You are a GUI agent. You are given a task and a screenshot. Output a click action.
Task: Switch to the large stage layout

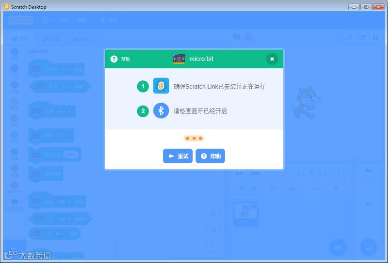[x=361, y=37]
